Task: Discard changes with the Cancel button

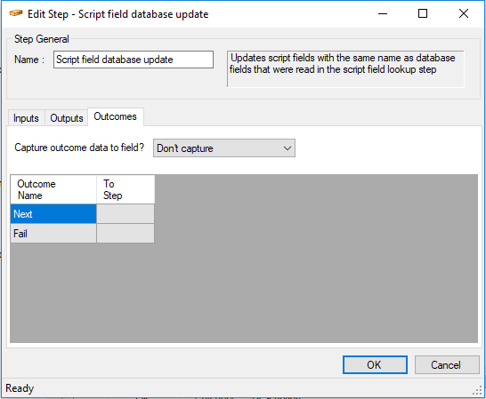Action: pos(447,364)
